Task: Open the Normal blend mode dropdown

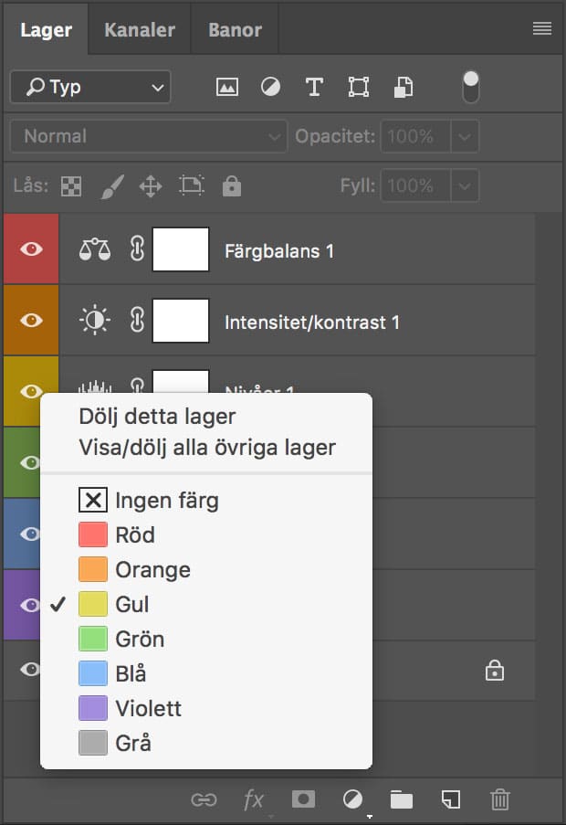Action: (149, 136)
